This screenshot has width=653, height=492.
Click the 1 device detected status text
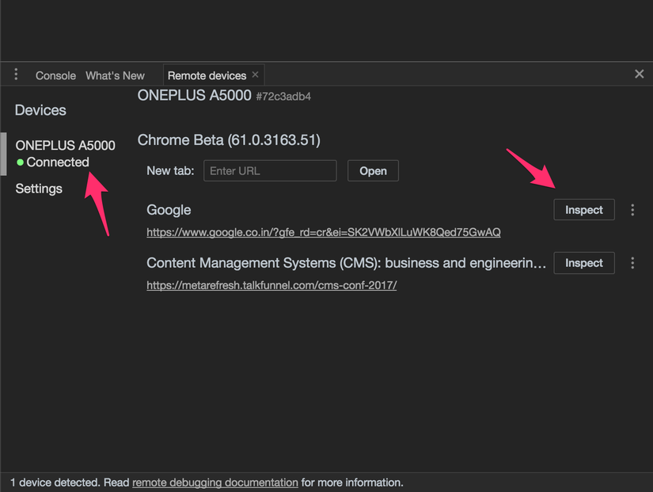(x=53, y=482)
